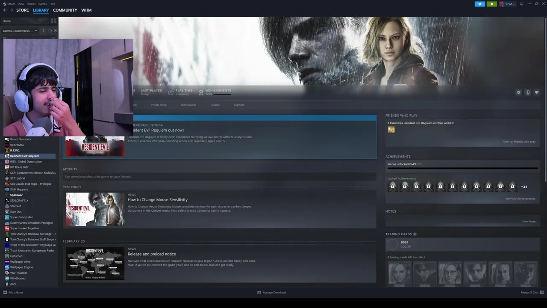
Task: Click first locked achievement icon
Action: click(x=393, y=186)
